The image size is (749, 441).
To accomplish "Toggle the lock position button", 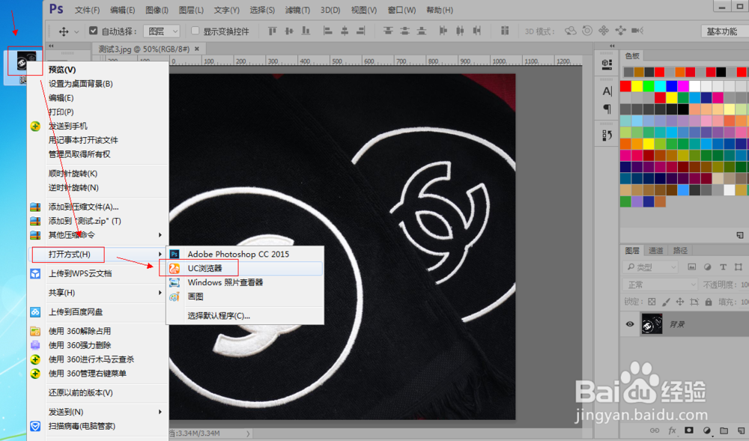I will point(680,302).
